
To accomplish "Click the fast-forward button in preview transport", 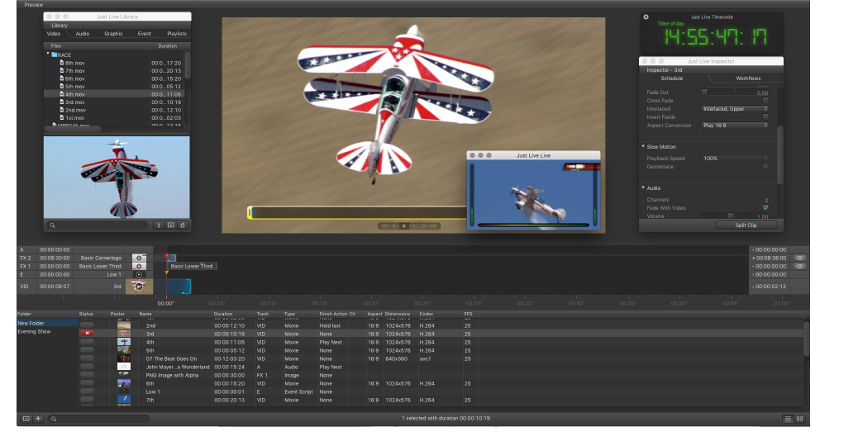I will [433, 225].
